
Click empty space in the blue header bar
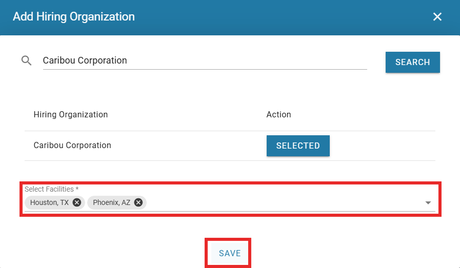(282, 17)
